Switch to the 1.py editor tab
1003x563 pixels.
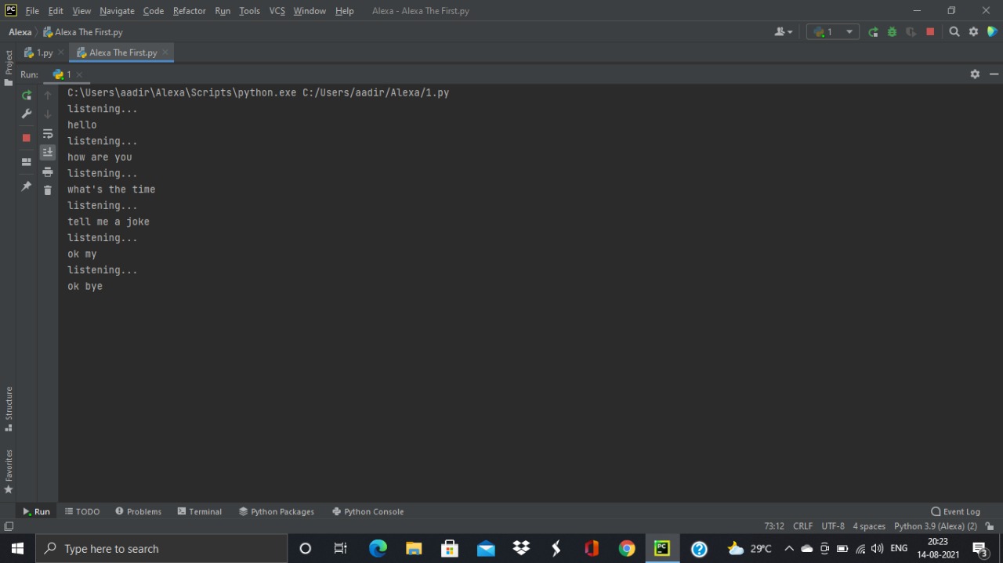44,52
